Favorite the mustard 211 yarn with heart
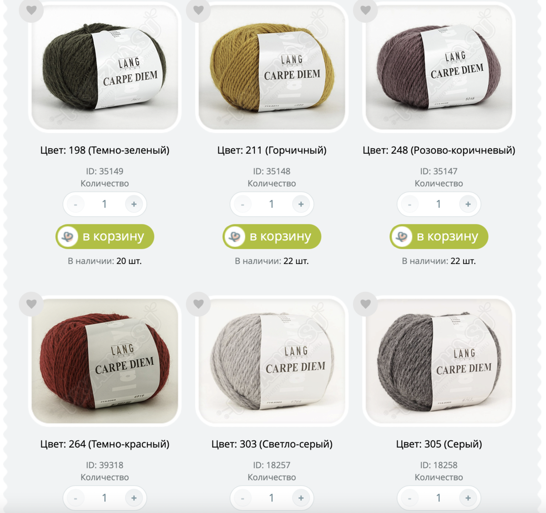Image resolution: width=546 pixels, height=513 pixels. coord(198,10)
